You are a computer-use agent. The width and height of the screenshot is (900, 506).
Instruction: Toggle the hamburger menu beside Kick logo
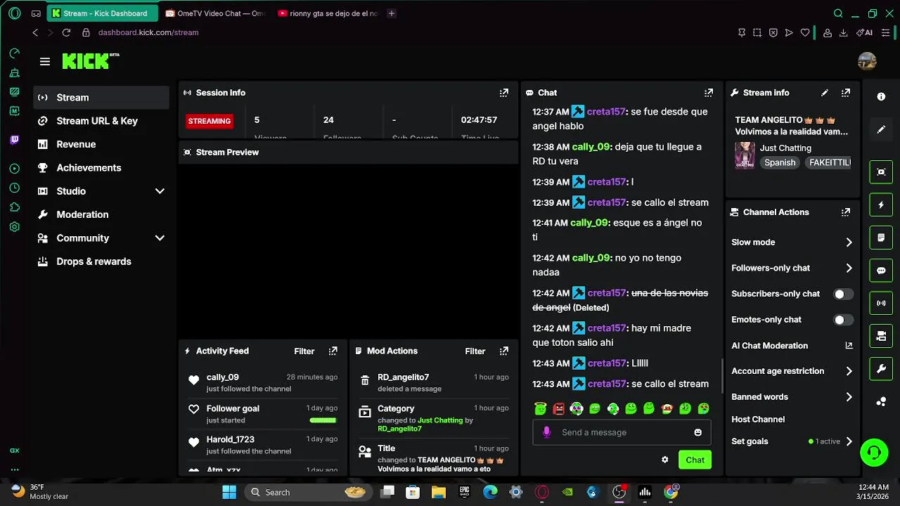[45, 62]
